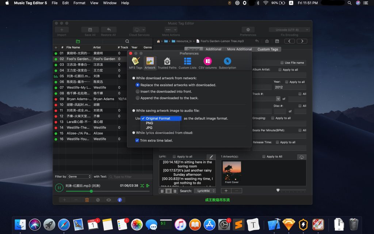Select the Artwork preferences pane
Image resolution: width=374 pixels, height=234 pixels.
click(x=150, y=63)
